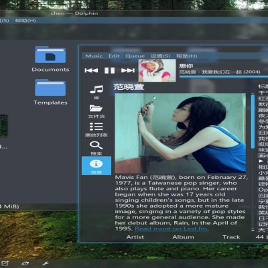This screenshot has height=268, width=268.
Task: Open the 文件夹 folders view in sidebar
Action: tap(96, 111)
